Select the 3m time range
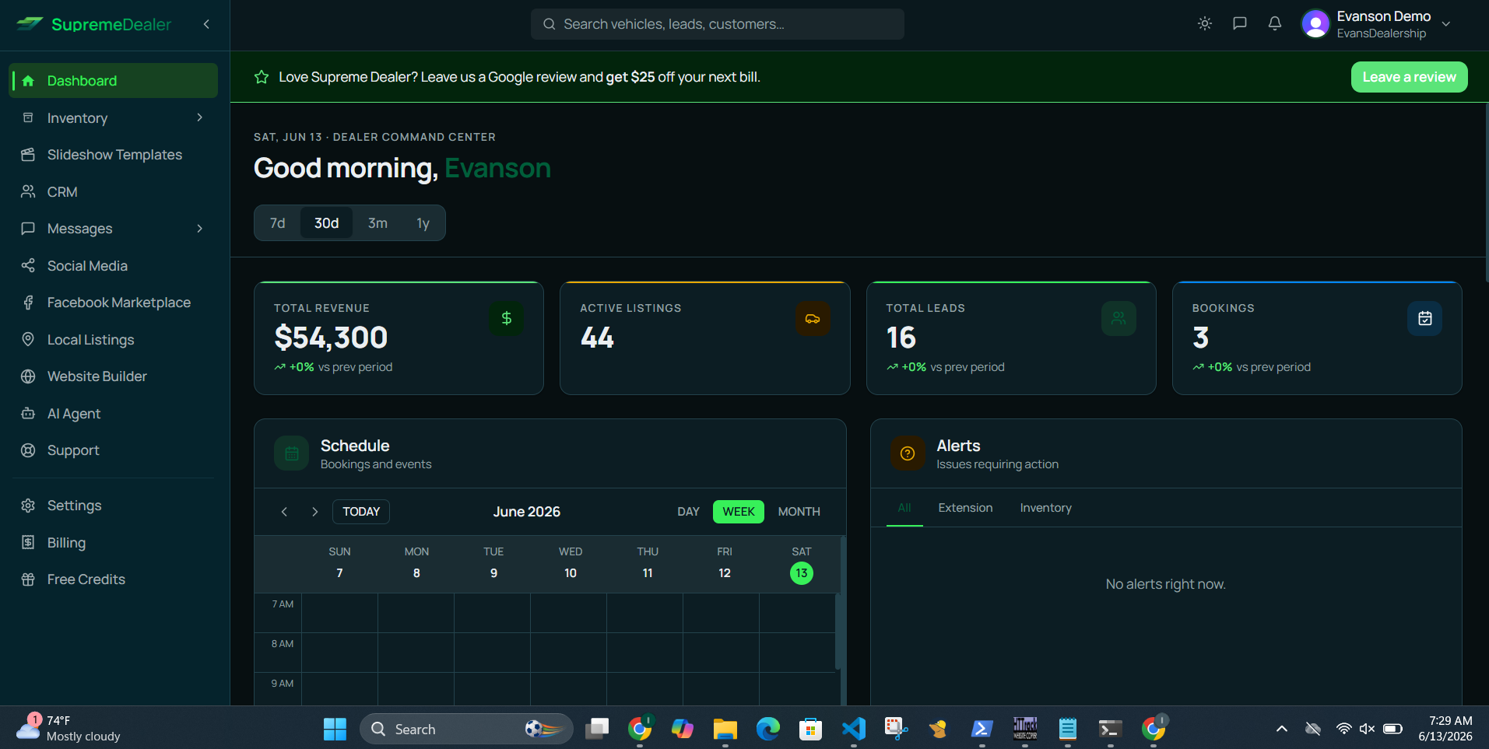The height and width of the screenshot is (749, 1489). (x=378, y=223)
